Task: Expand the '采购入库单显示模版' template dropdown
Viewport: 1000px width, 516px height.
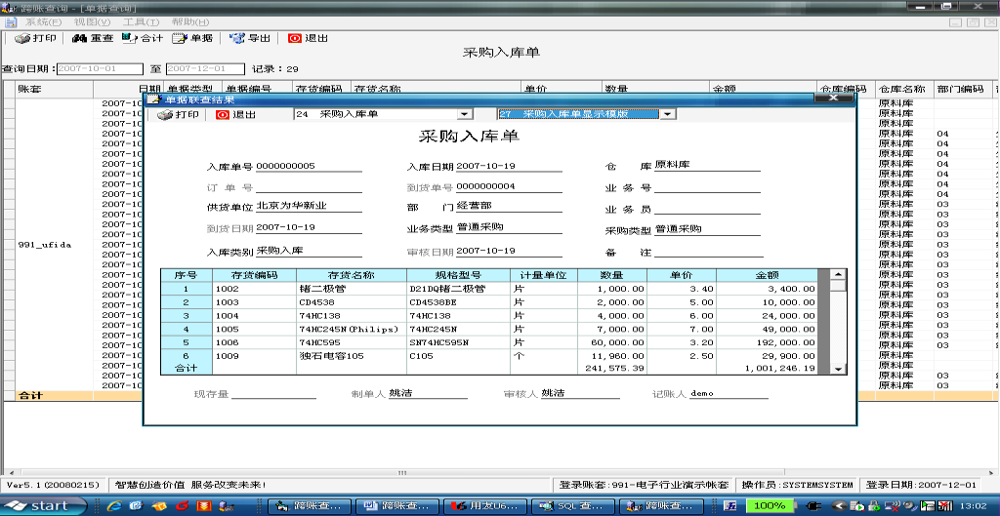Action: pyautogui.click(x=667, y=114)
